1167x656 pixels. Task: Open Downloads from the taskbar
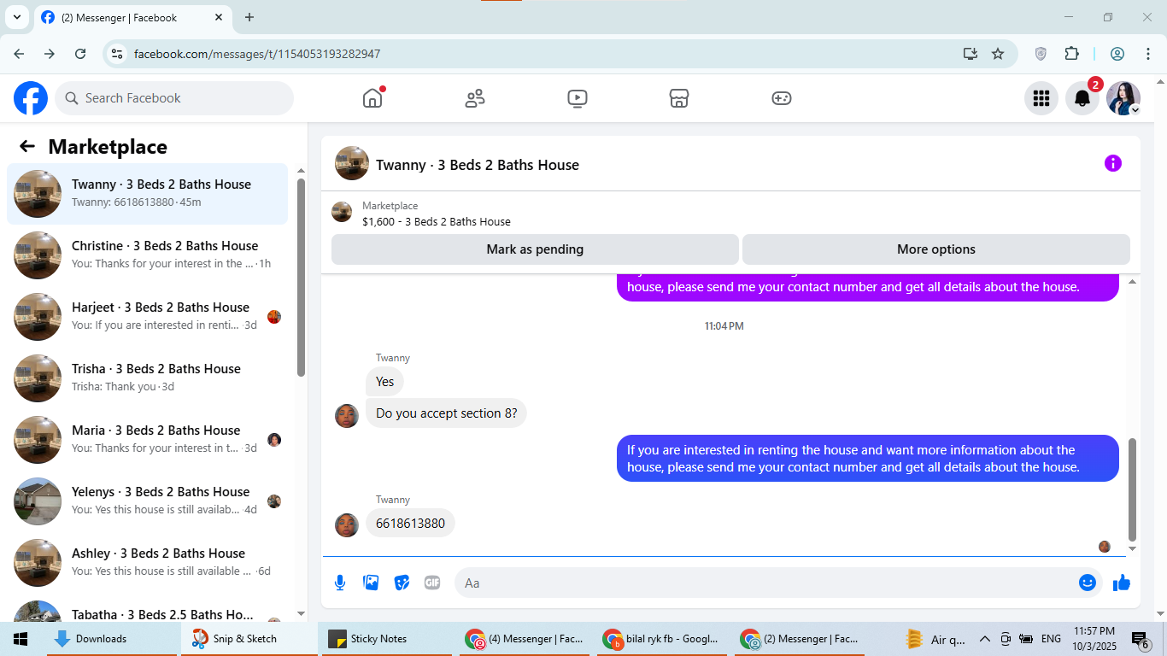[113, 639]
